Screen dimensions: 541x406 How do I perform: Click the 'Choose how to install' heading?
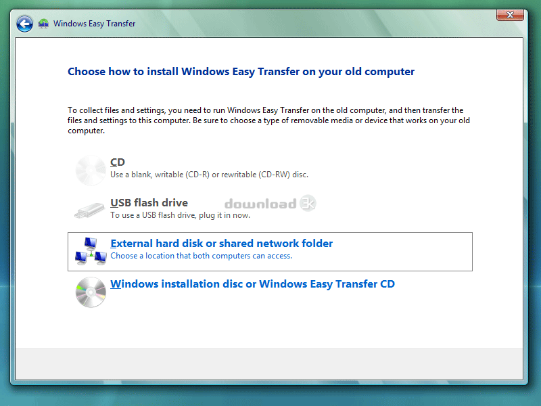click(x=241, y=72)
